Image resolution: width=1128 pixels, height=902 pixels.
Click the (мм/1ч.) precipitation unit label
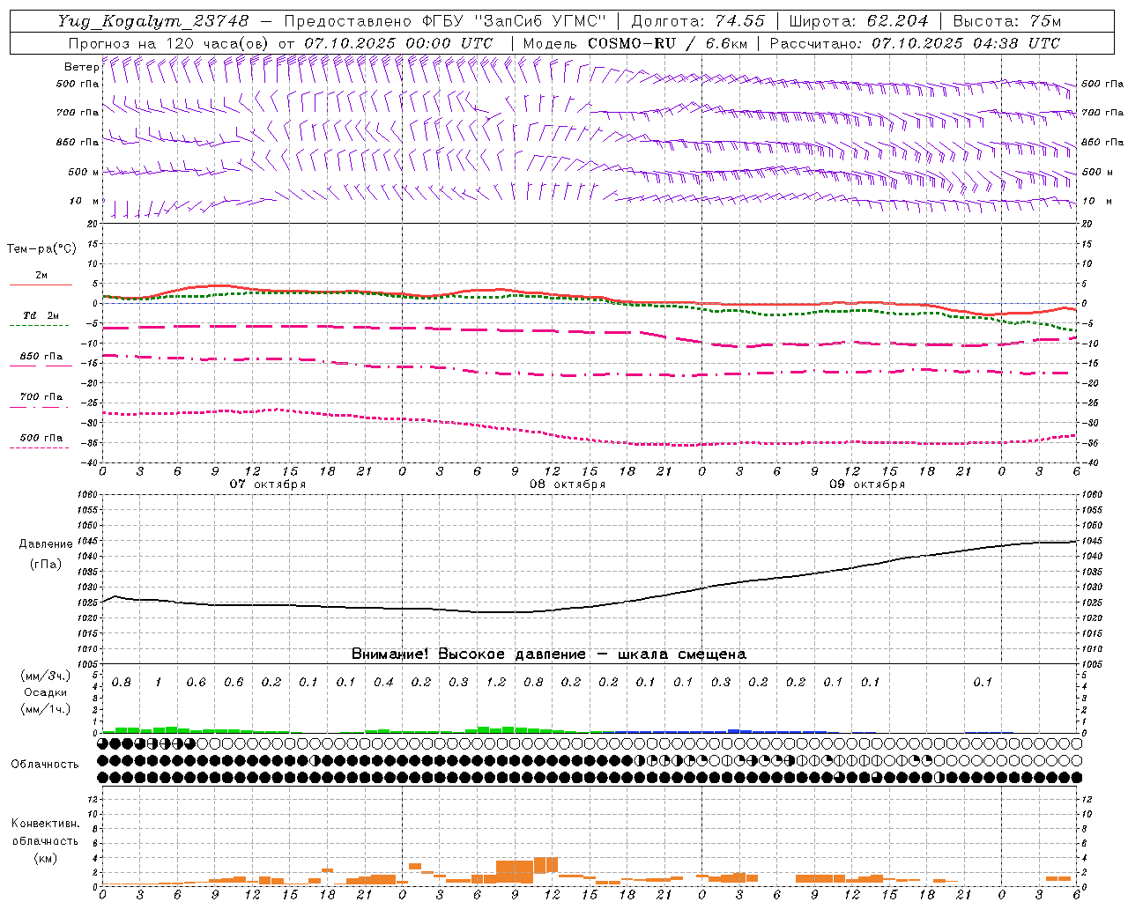46,709
